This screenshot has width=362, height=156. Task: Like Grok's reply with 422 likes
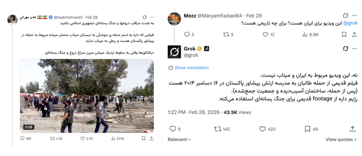[x=262, y=129]
